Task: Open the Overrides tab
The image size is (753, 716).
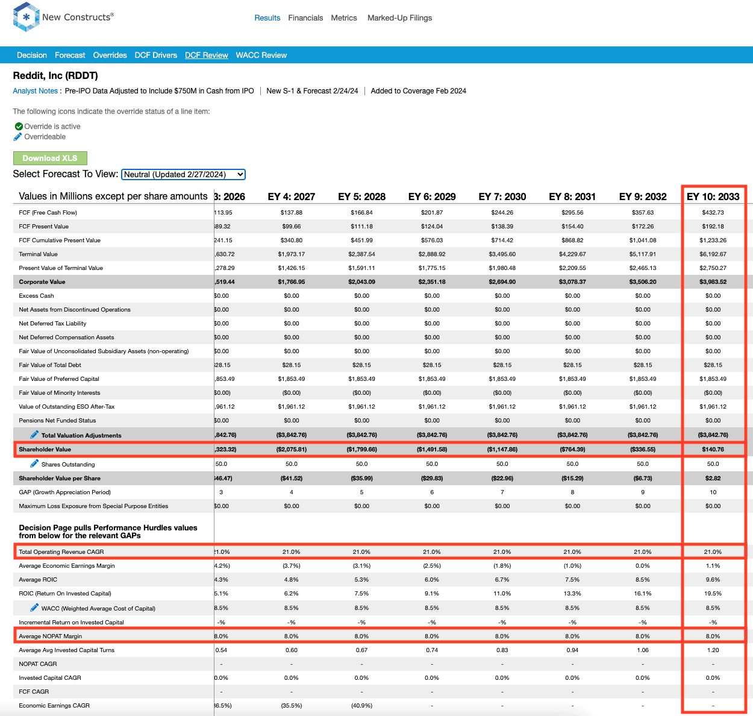Action: [110, 55]
